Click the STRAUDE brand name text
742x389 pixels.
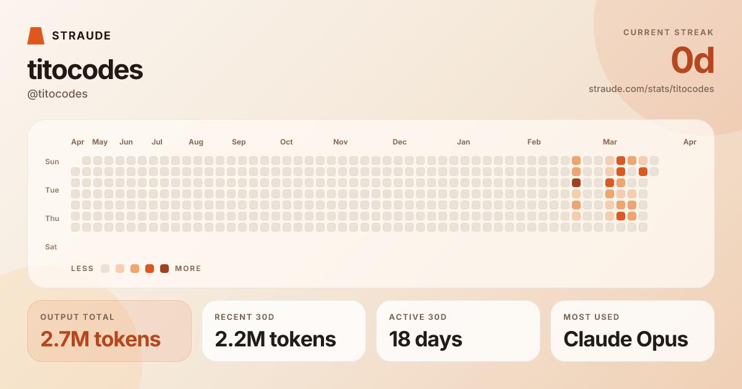[81, 36]
